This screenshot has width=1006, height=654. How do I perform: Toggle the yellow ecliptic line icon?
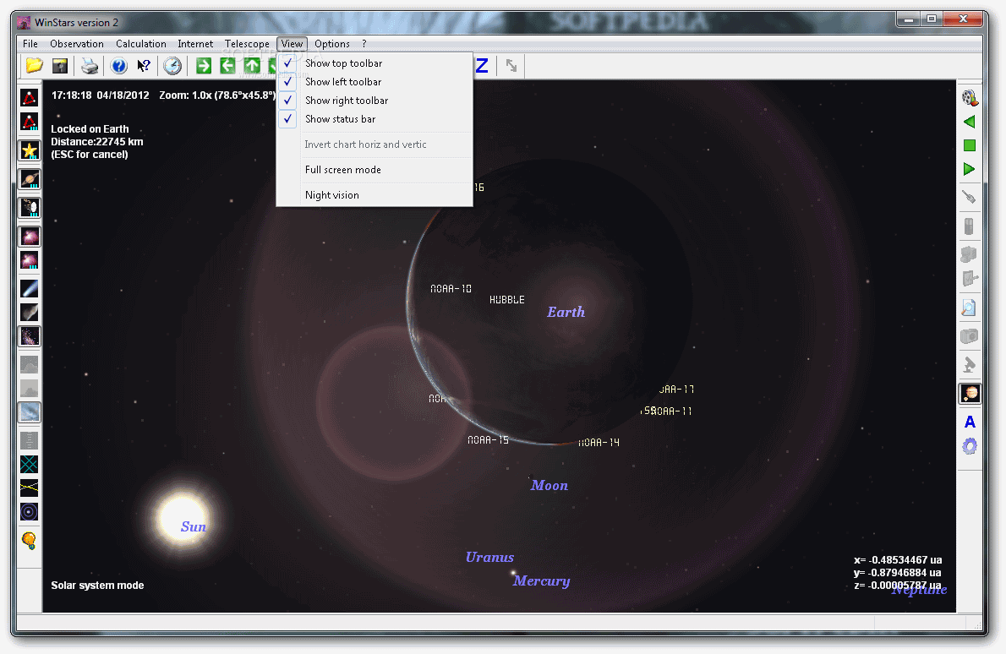(29, 488)
